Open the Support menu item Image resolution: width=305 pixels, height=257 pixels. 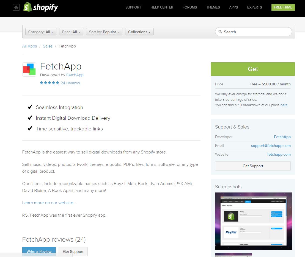coord(133,7)
